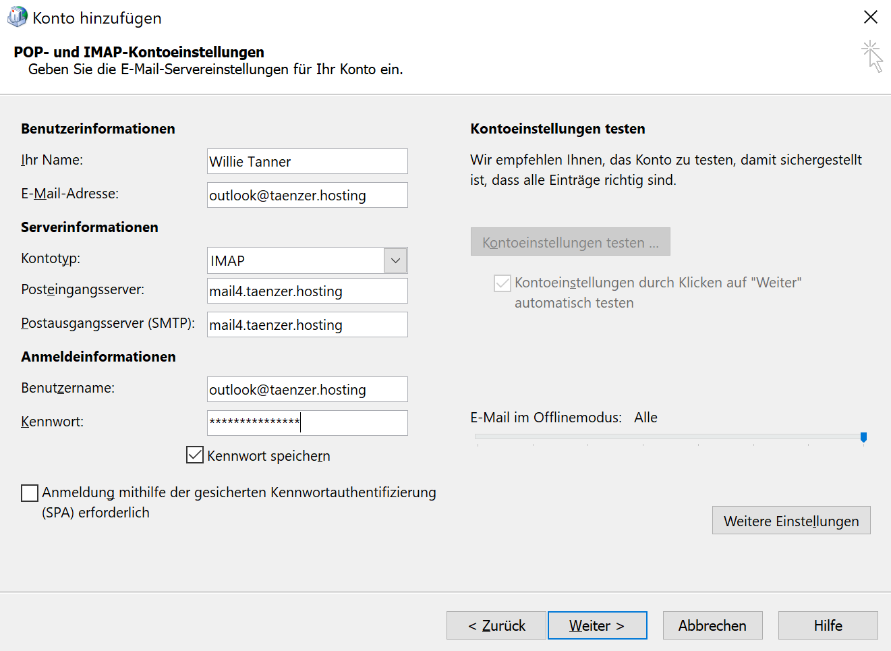The width and height of the screenshot is (891, 651).
Task: Click the Weiter button
Action: (597, 625)
